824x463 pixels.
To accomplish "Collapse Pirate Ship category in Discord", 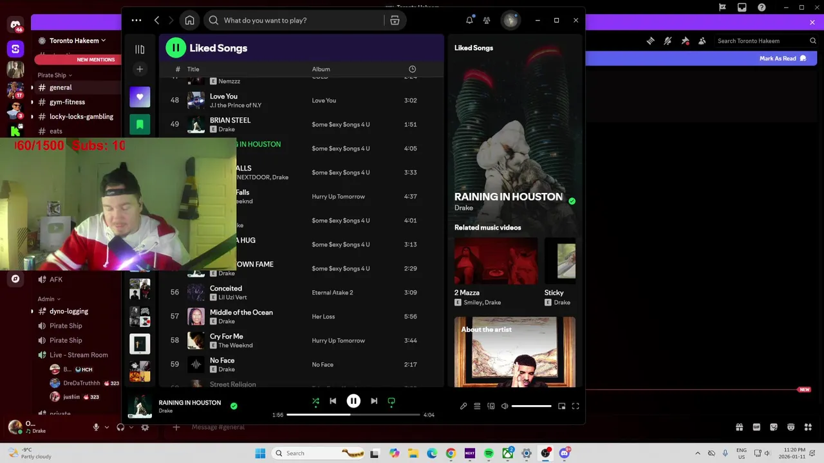I will 54,75.
